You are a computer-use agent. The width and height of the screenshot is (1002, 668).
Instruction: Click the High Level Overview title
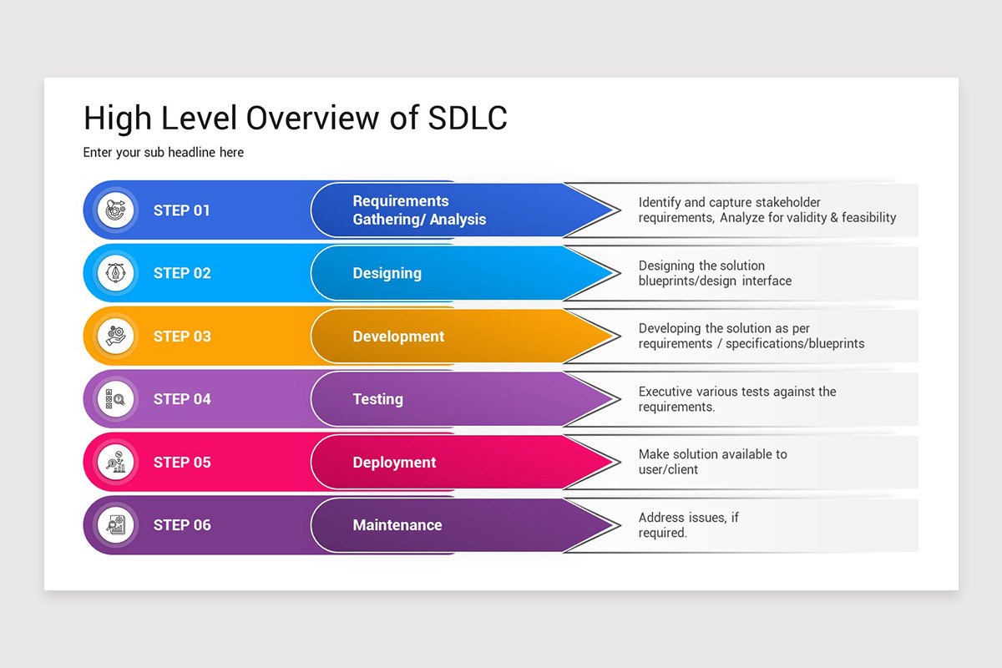coord(295,118)
